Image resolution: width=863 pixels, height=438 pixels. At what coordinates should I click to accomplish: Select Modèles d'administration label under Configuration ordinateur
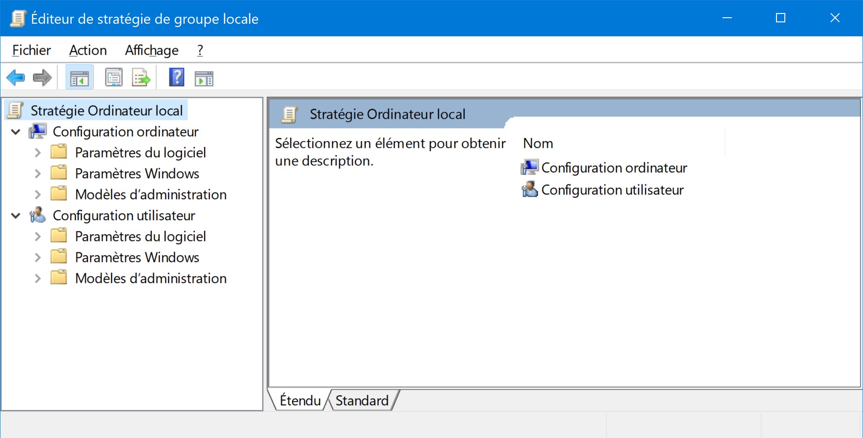(x=151, y=194)
